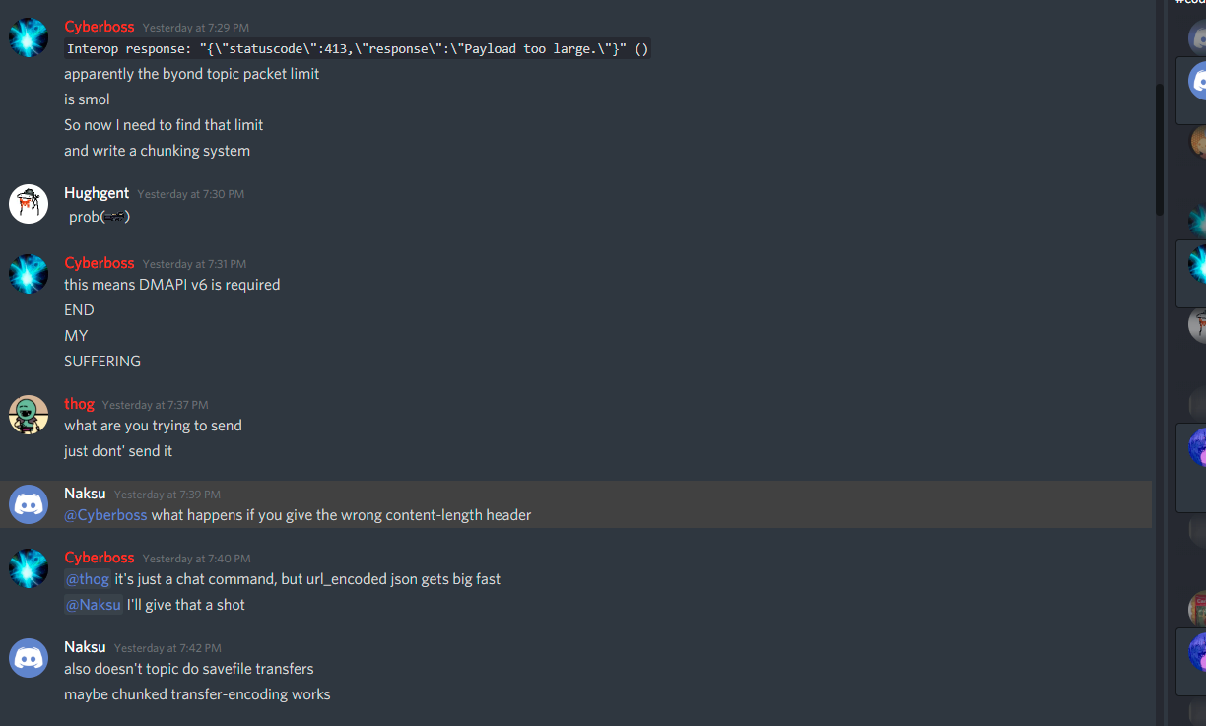The height and width of the screenshot is (726, 1206).
Task: Reveal the spoiler inside Hughgent's prob() message
Action: coord(112,217)
